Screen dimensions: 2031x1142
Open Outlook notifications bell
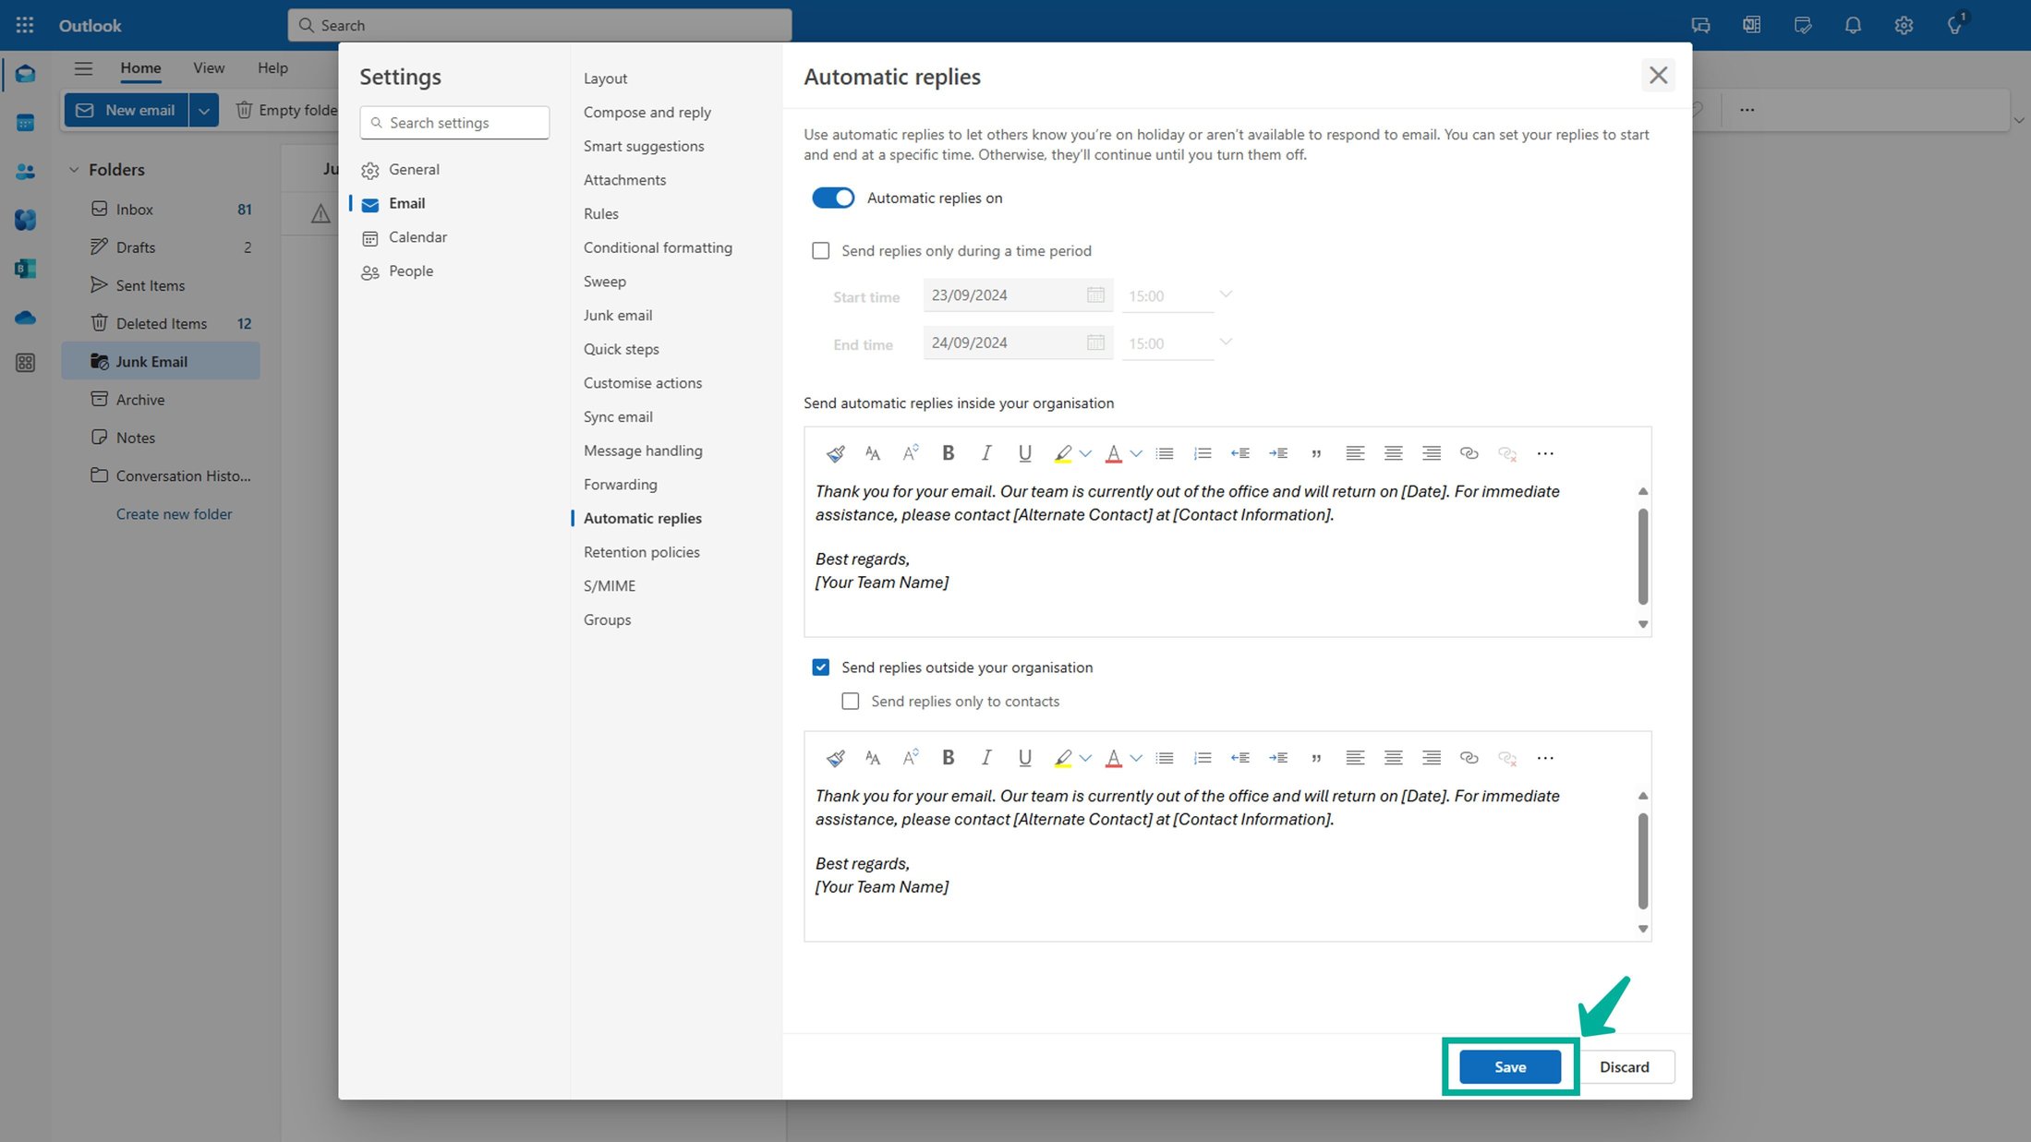click(x=1853, y=25)
